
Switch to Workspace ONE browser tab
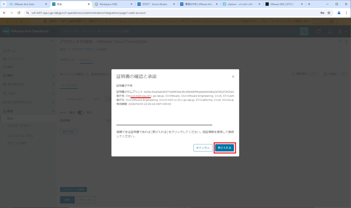(113, 4)
